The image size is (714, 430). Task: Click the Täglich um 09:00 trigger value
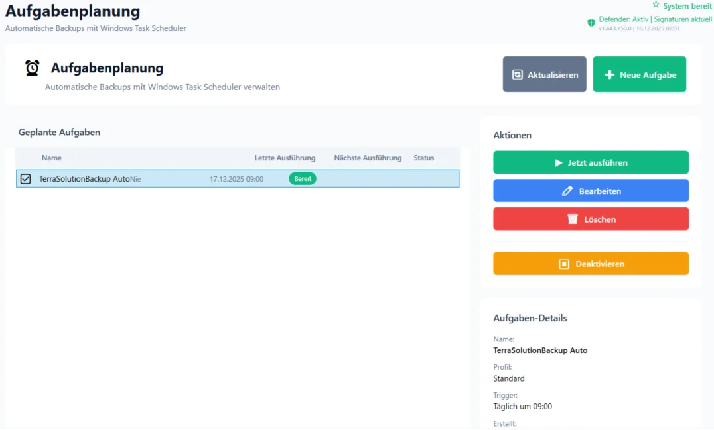pos(522,407)
